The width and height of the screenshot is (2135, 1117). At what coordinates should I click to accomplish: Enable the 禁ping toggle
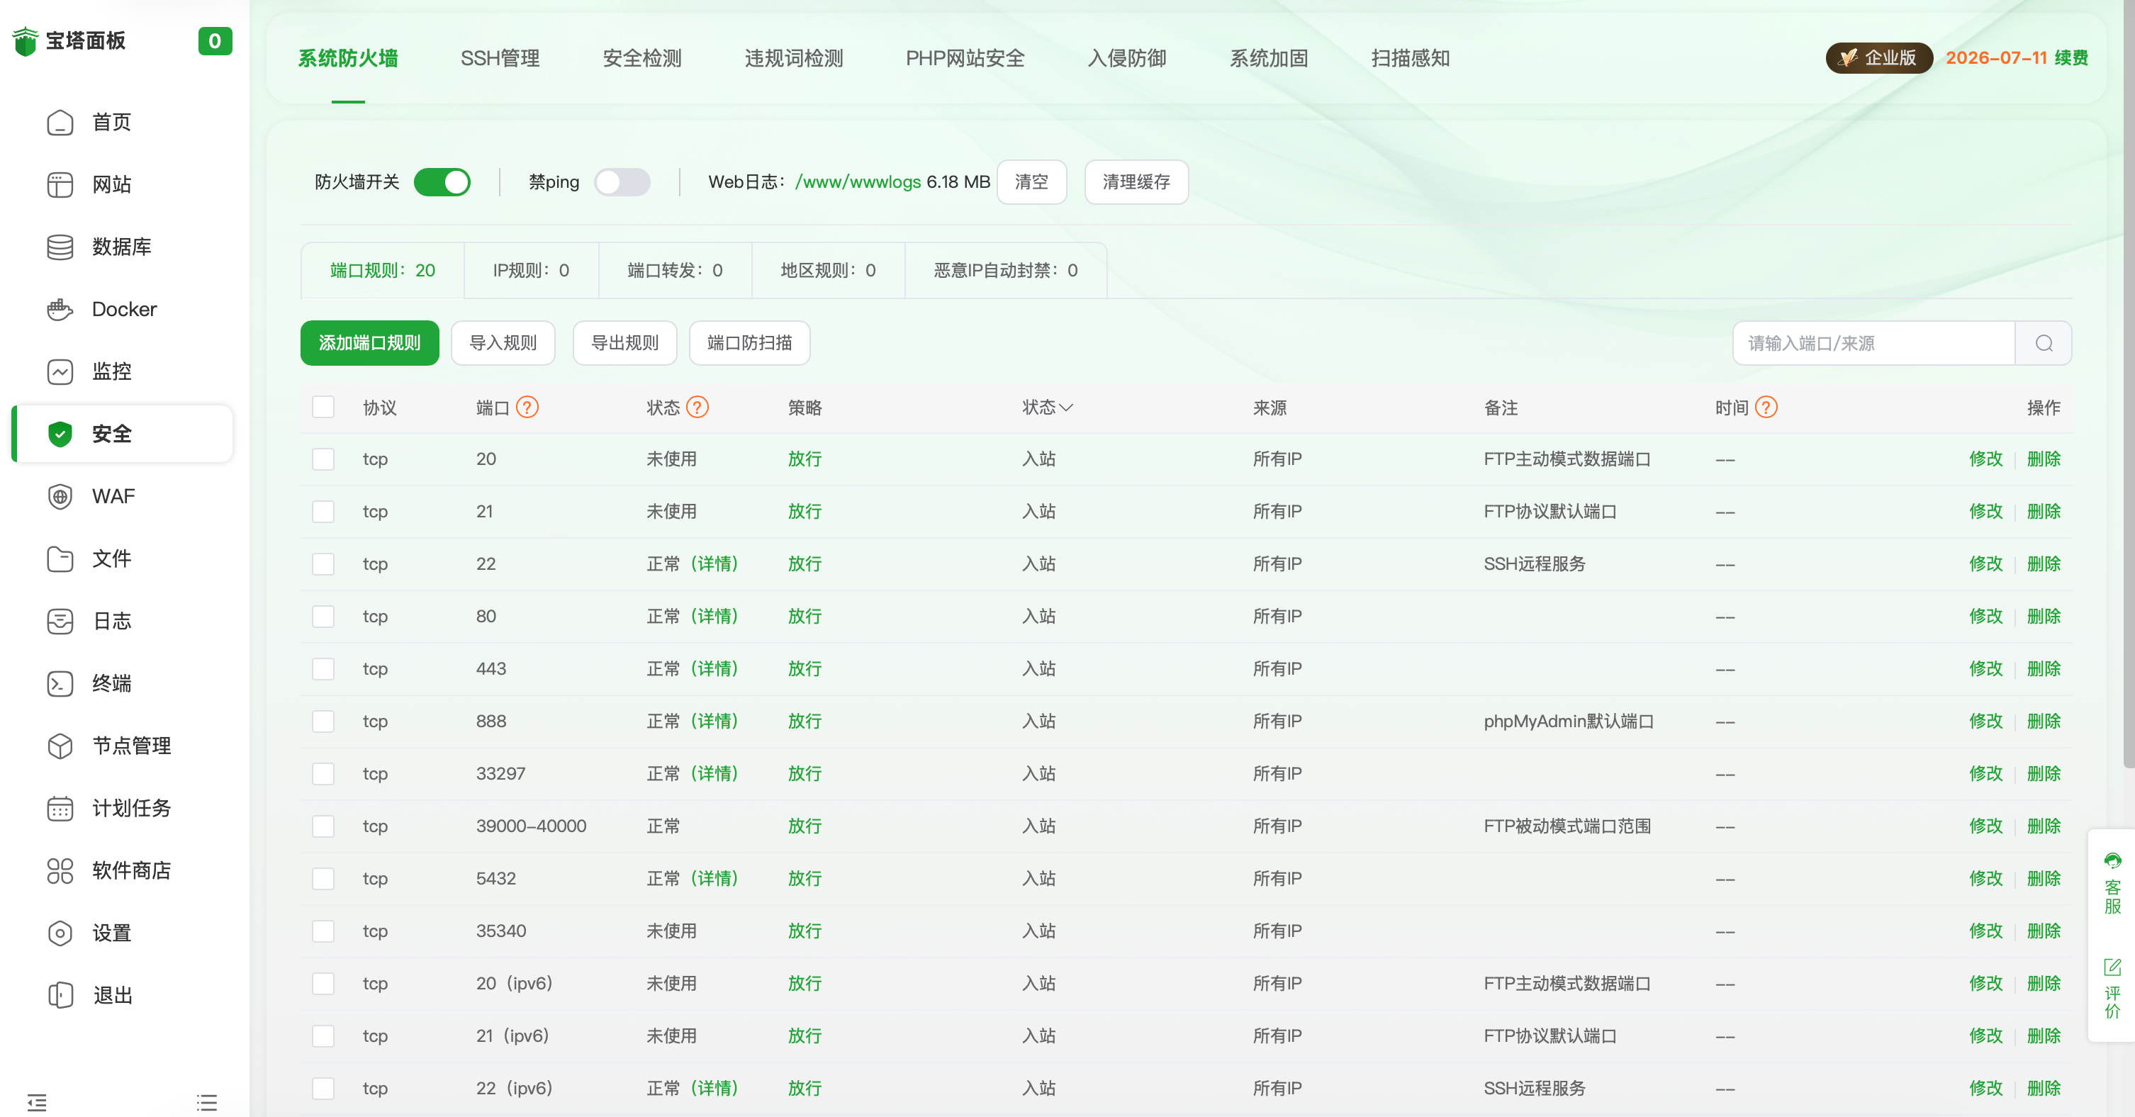tap(622, 181)
